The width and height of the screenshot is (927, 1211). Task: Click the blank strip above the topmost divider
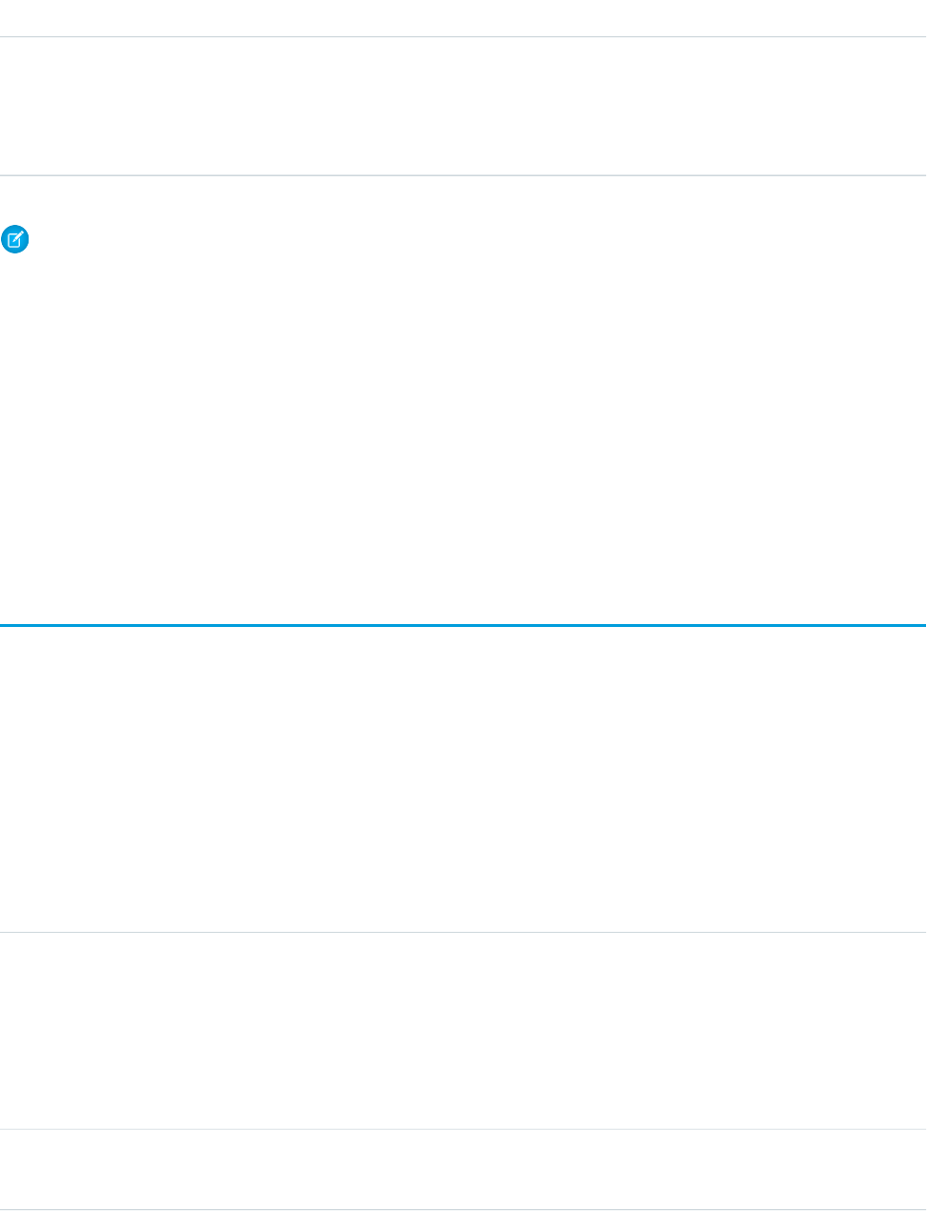pos(463,17)
